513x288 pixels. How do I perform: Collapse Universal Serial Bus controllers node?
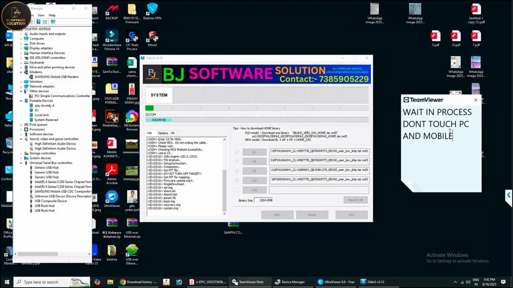21,163
